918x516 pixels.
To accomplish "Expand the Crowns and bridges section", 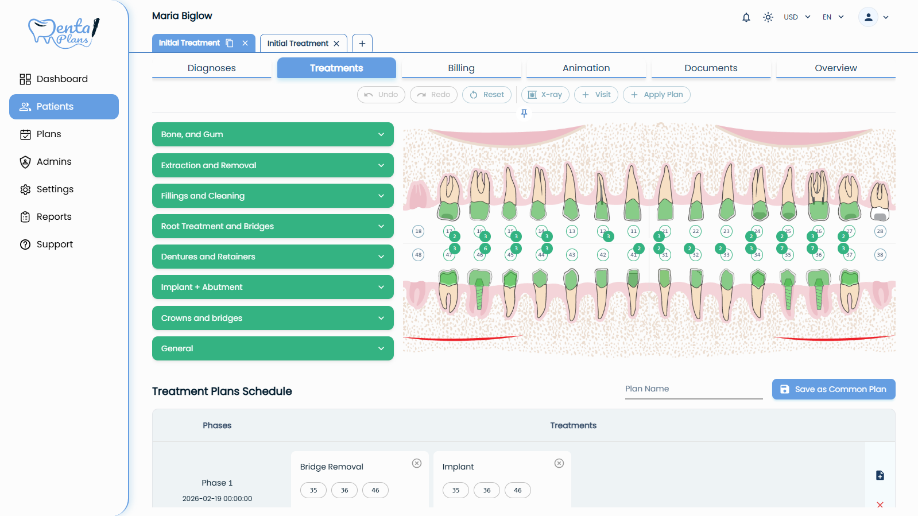I will [273, 318].
